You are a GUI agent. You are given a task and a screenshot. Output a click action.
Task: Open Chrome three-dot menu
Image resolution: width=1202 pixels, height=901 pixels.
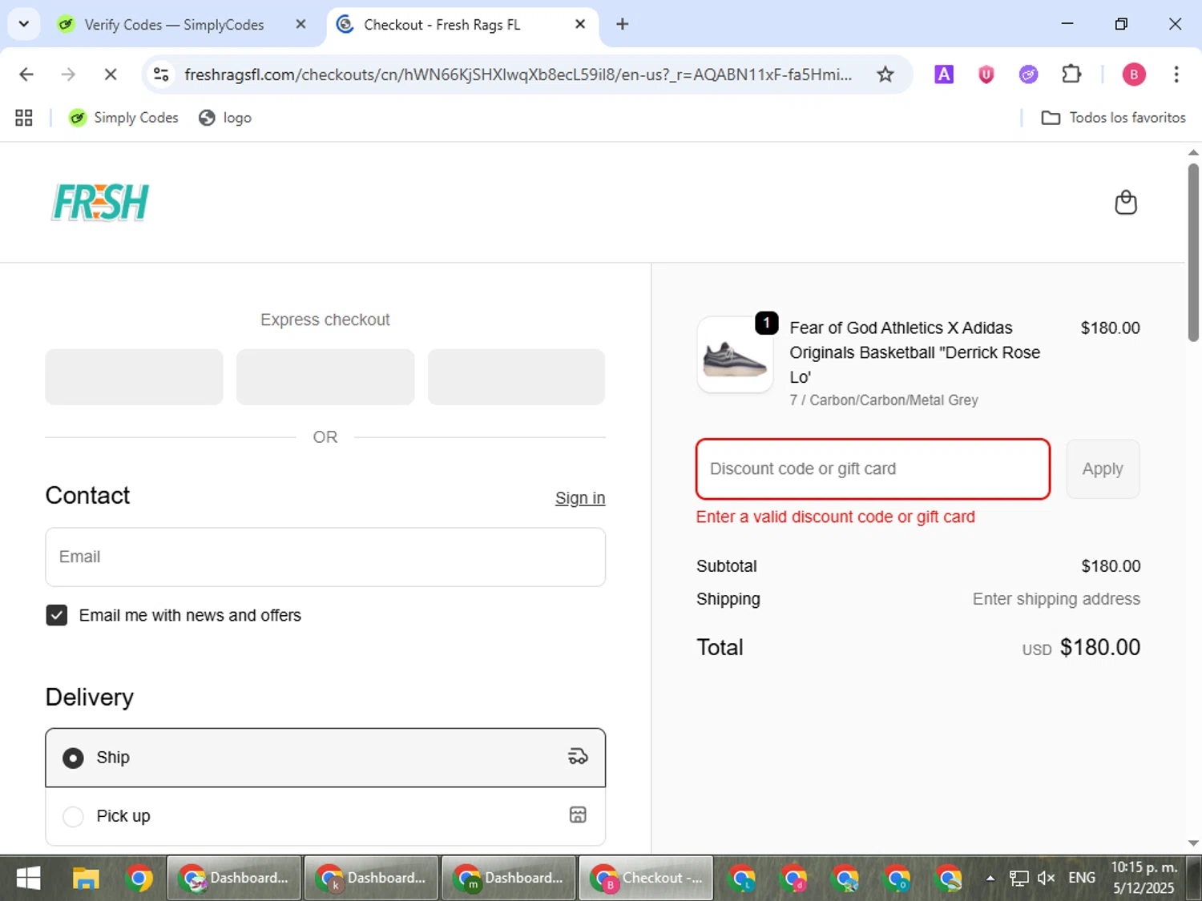(x=1176, y=74)
